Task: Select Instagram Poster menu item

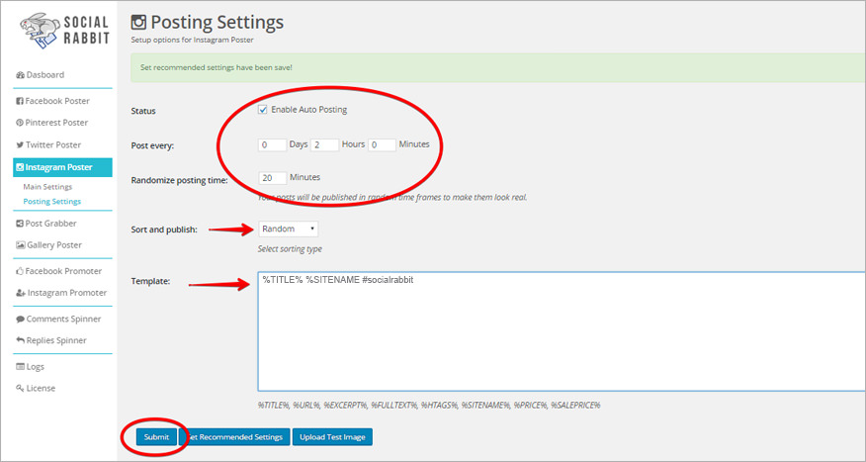Action: (62, 167)
